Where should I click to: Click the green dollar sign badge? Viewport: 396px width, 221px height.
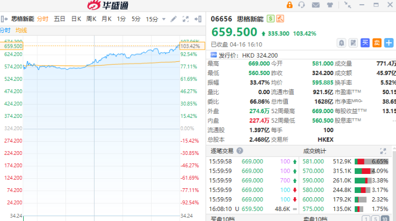(270, 19)
